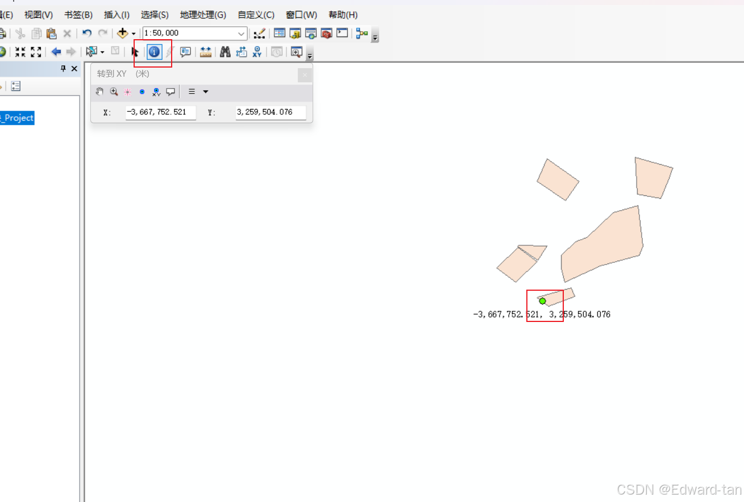Click the List By Drawing Order options icon
The image size is (744, 502).
point(16,86)
